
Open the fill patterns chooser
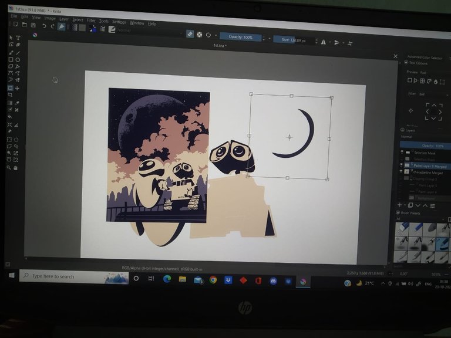click(82, 28)
